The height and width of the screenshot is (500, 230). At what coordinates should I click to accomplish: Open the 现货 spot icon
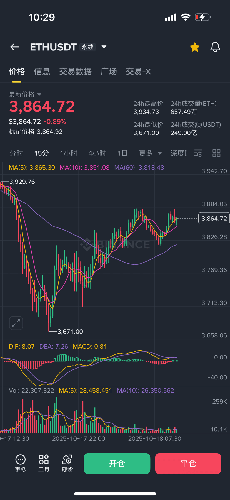click(x=67, y=464)
